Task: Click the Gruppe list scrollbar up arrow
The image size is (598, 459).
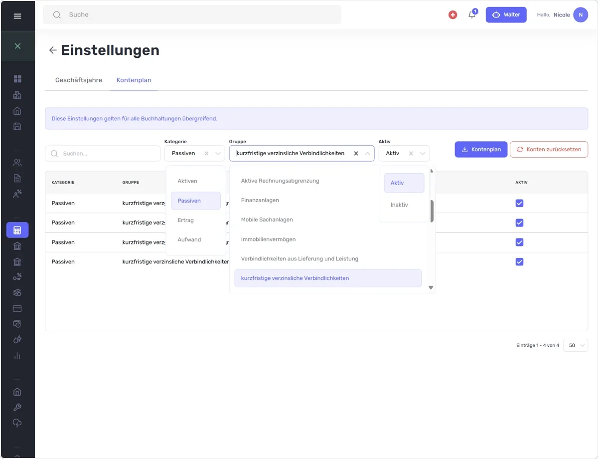Action: tap(431, 171)
